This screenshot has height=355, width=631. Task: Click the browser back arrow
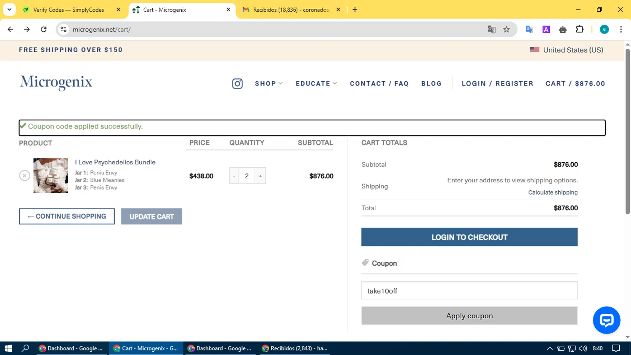[11, 29]
